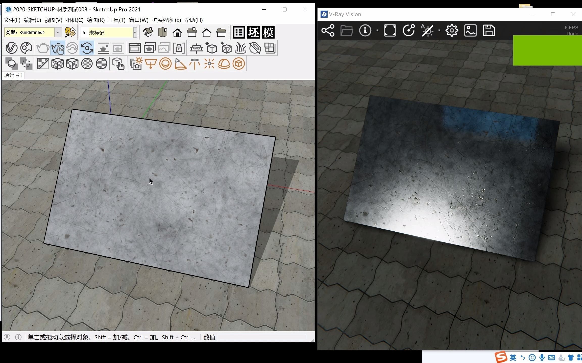582x363 pixels.
Task: Start an interactive V-Ray render
Action: [58, 48]
